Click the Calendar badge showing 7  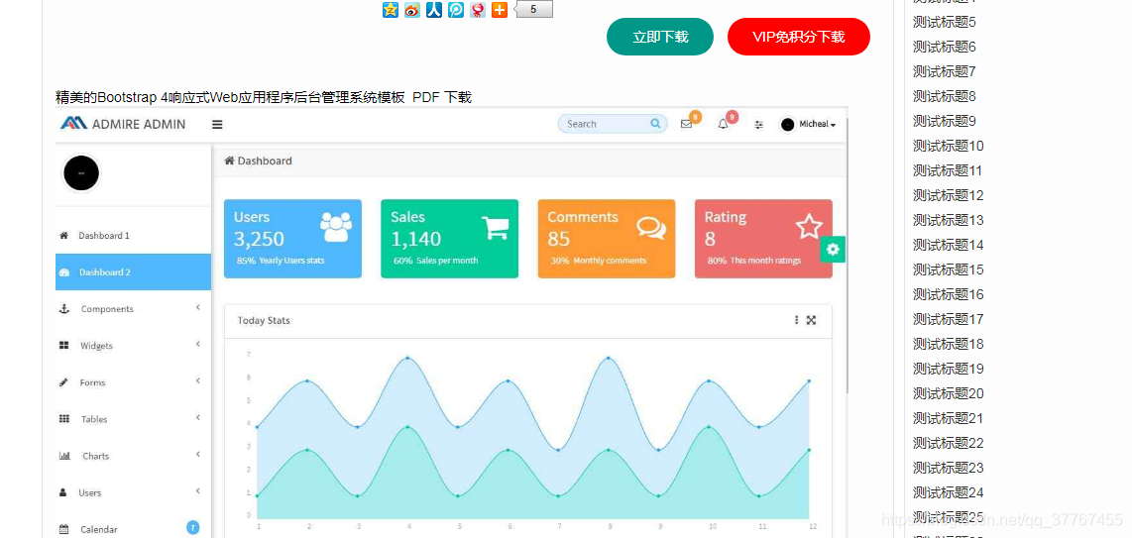[x=192, y=527]
